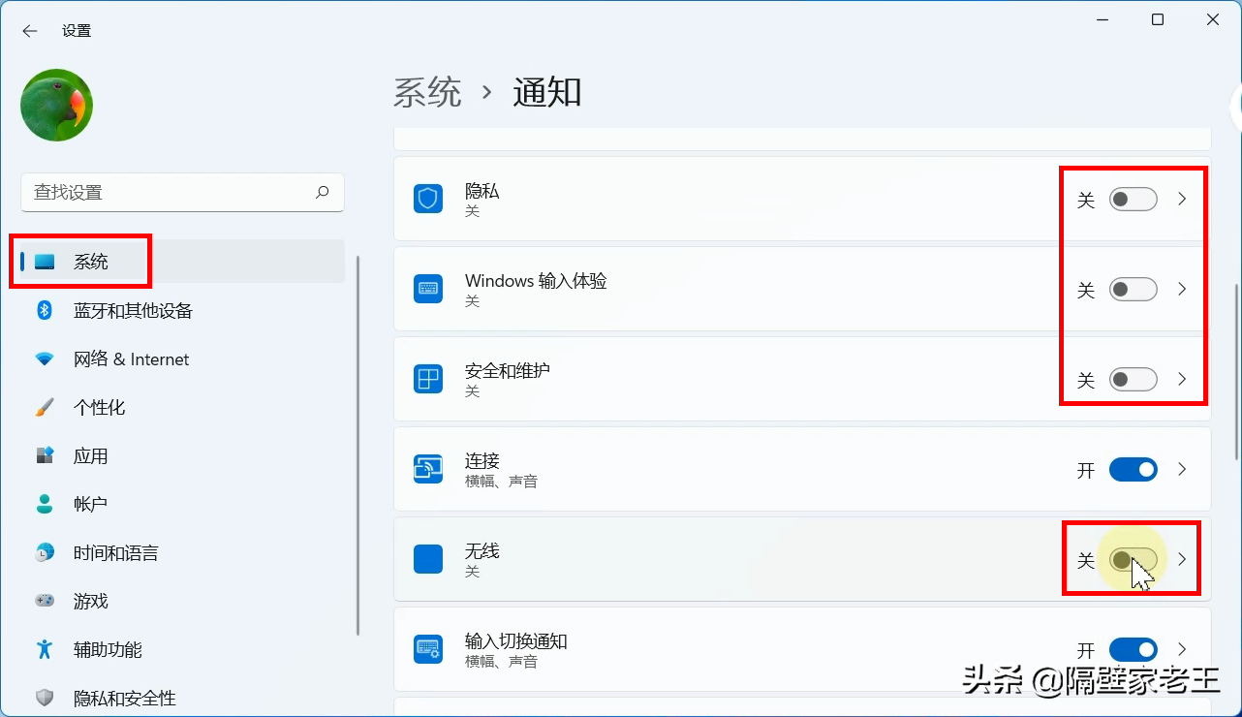Screen dimensions: 1242x717
Task: Toggle on 无线 notifications
Action: [1133, 559]
